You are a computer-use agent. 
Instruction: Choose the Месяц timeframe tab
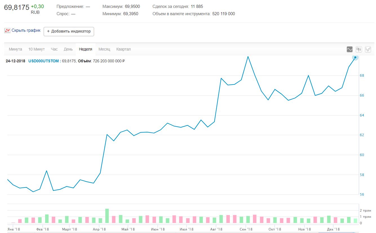tap(104, 49)
